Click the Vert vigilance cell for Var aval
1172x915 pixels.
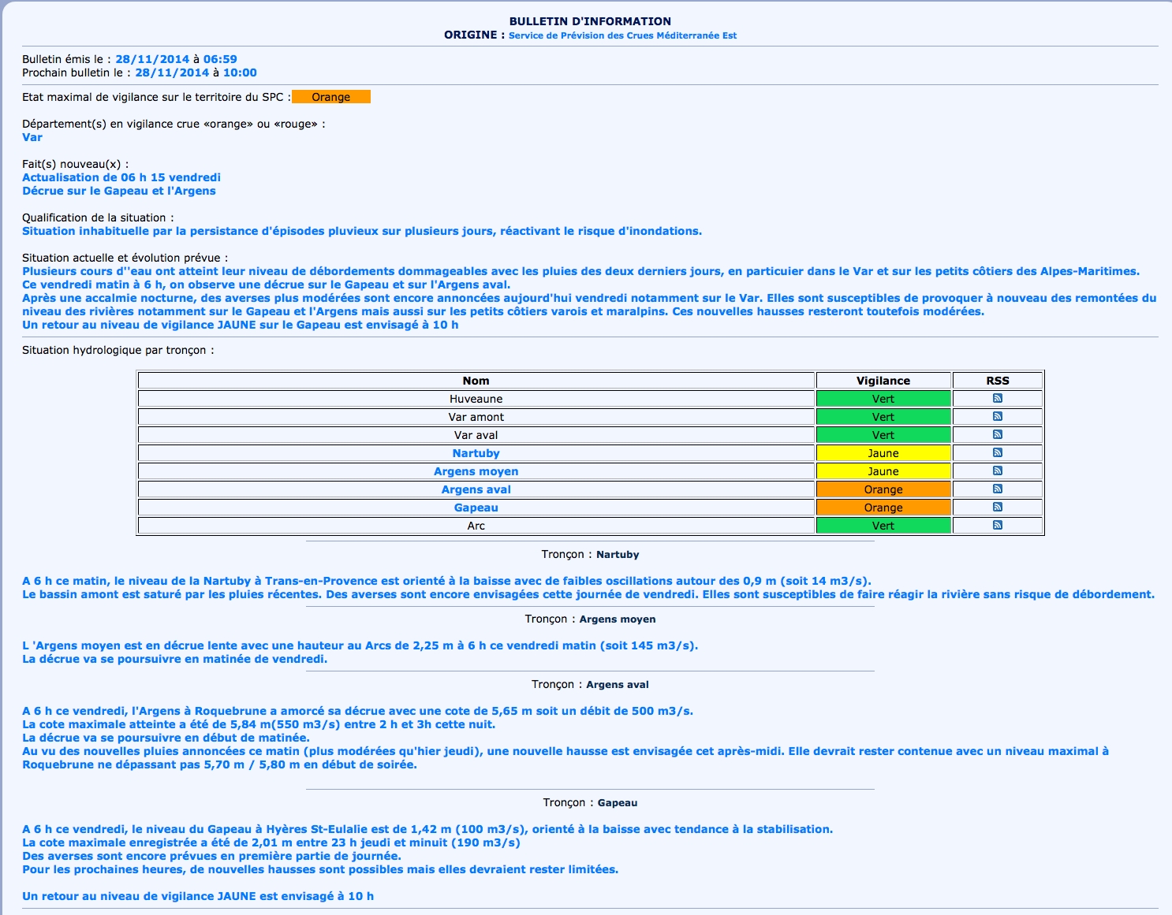click(x=883, y=435)
